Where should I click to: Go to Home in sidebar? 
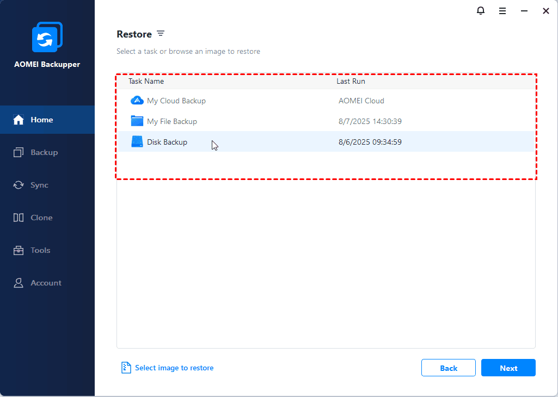41,120
